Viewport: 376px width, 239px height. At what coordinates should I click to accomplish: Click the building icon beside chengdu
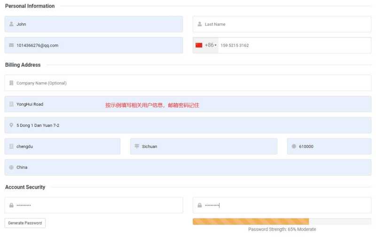pyautogui.click(x=11, y=146)
